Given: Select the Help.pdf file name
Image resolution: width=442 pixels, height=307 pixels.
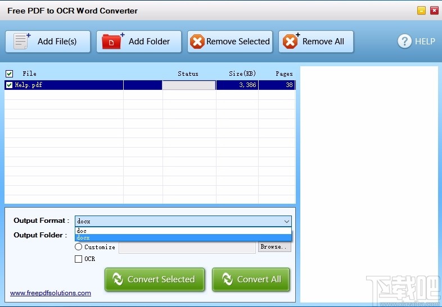Looking at the screenshot, I should (29, 85).
